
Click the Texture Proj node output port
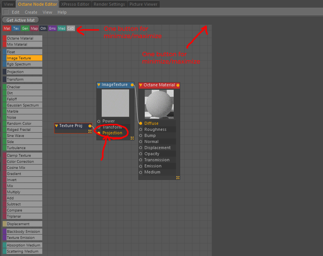point(90,126)
